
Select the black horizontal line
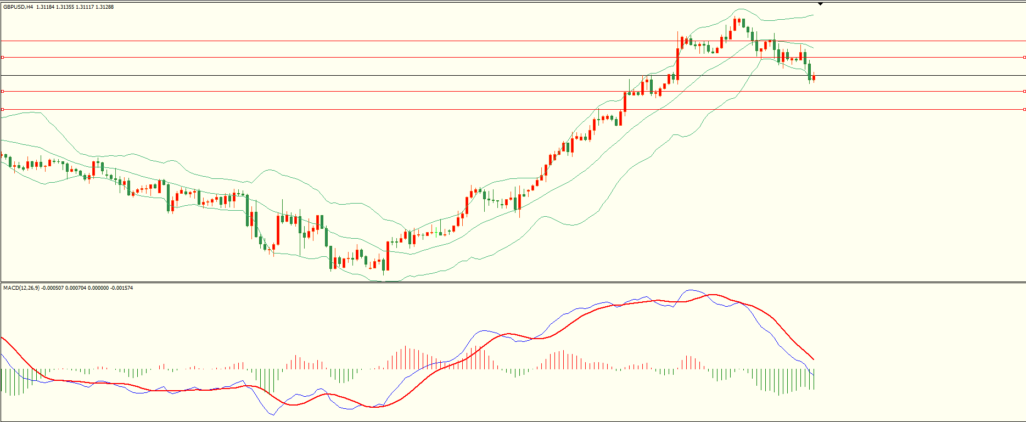[513, 75]
